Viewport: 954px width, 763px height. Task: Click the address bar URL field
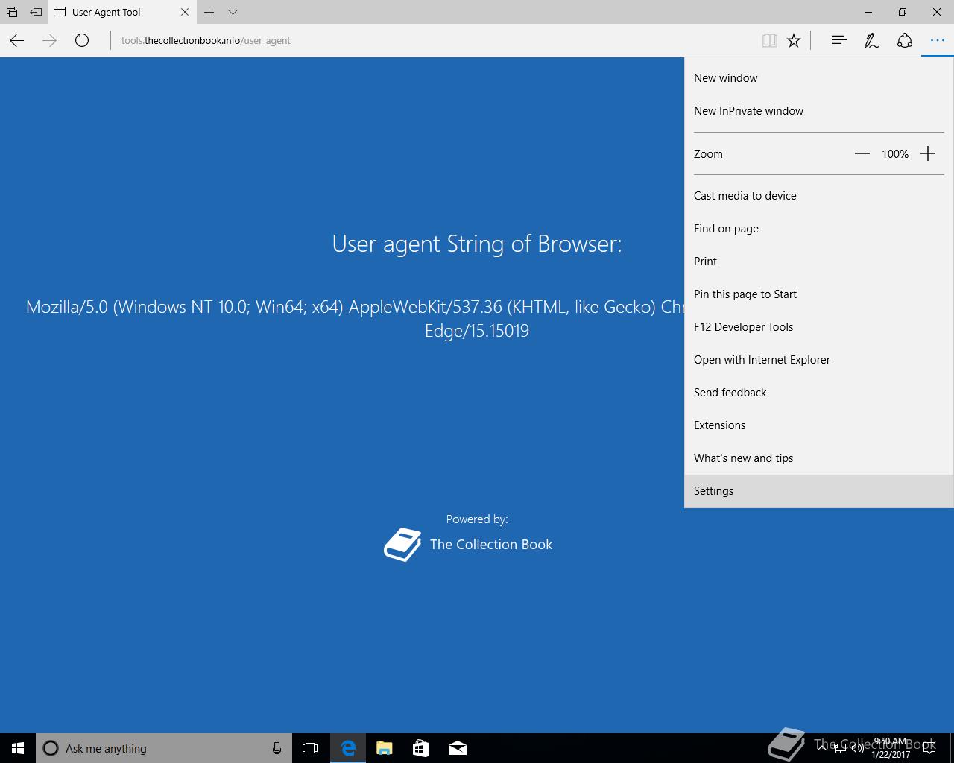click(x=432, y=40)
